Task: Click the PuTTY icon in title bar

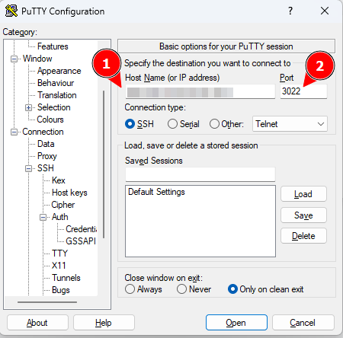Action: coord(11,11)
